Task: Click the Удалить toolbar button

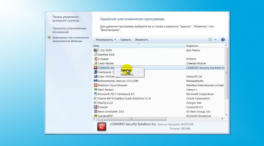Action: (125, 40)
